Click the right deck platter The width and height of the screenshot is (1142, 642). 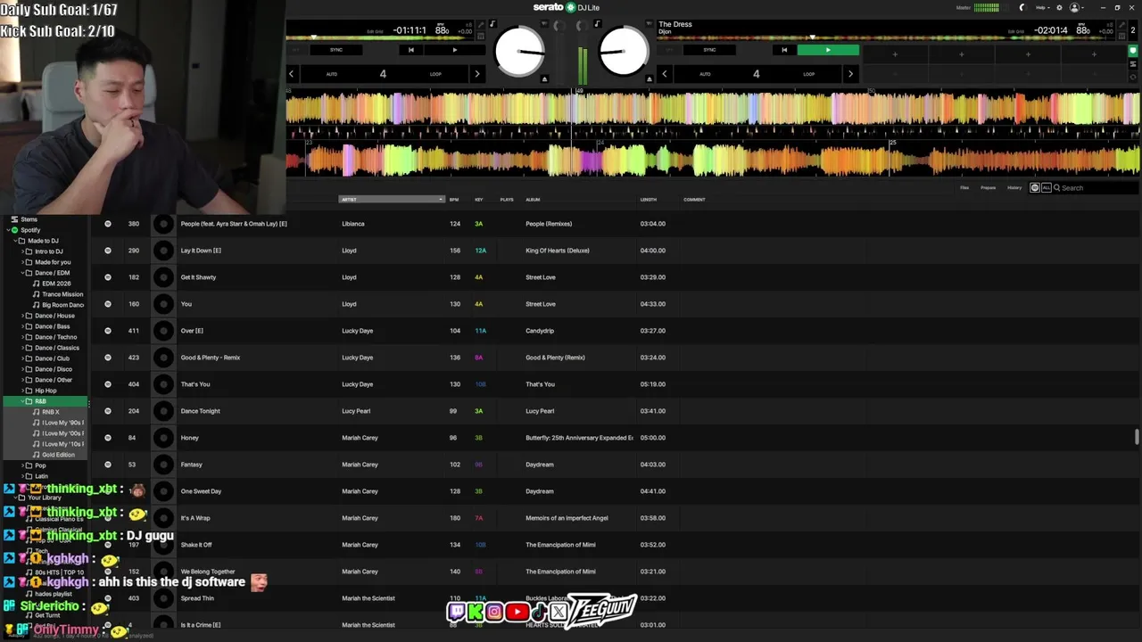point(624,52)
